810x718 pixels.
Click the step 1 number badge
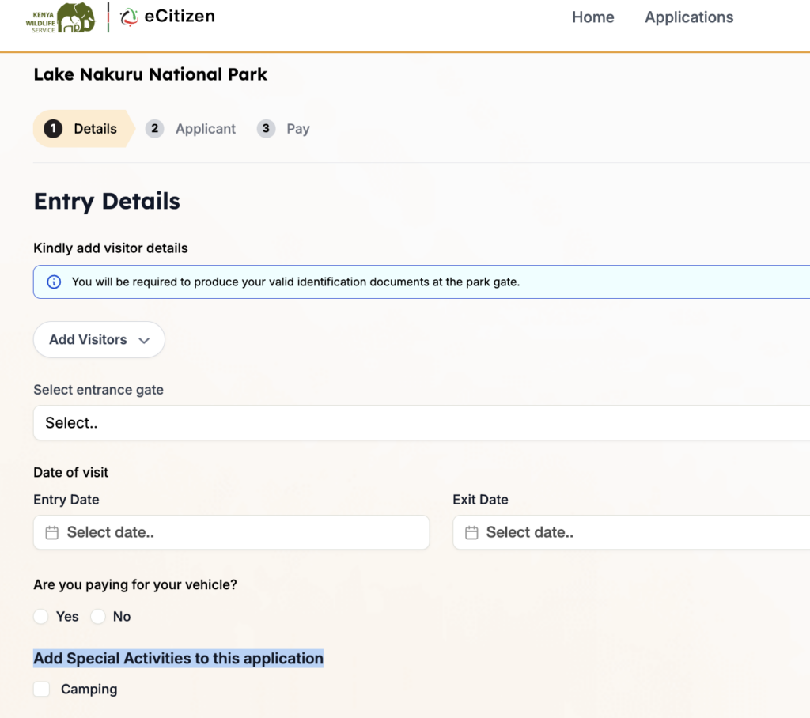click(53, 129)
